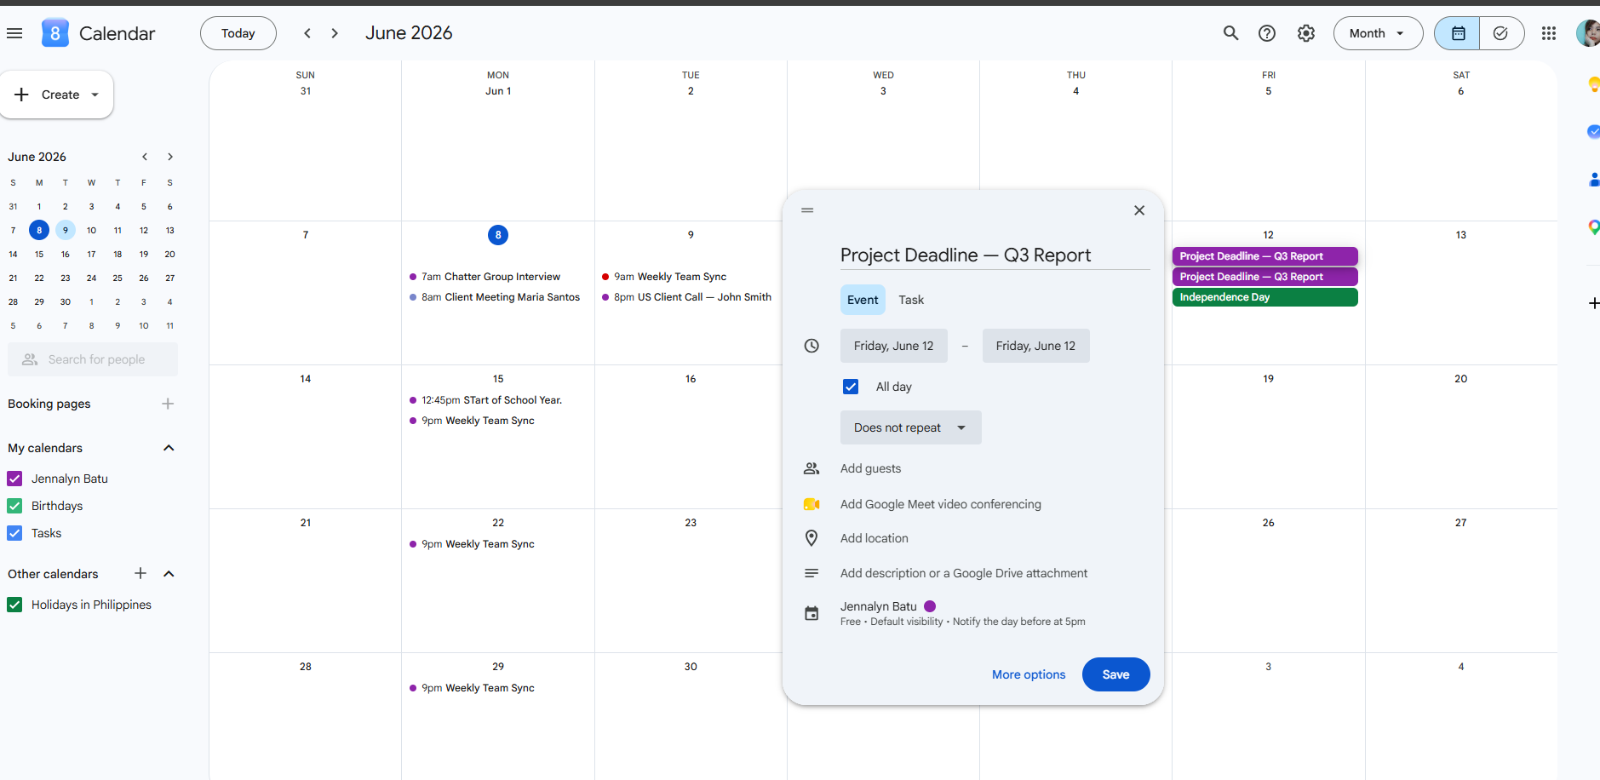Save the new event
Screen dimensions: 1600x780
coord(1115,674)
